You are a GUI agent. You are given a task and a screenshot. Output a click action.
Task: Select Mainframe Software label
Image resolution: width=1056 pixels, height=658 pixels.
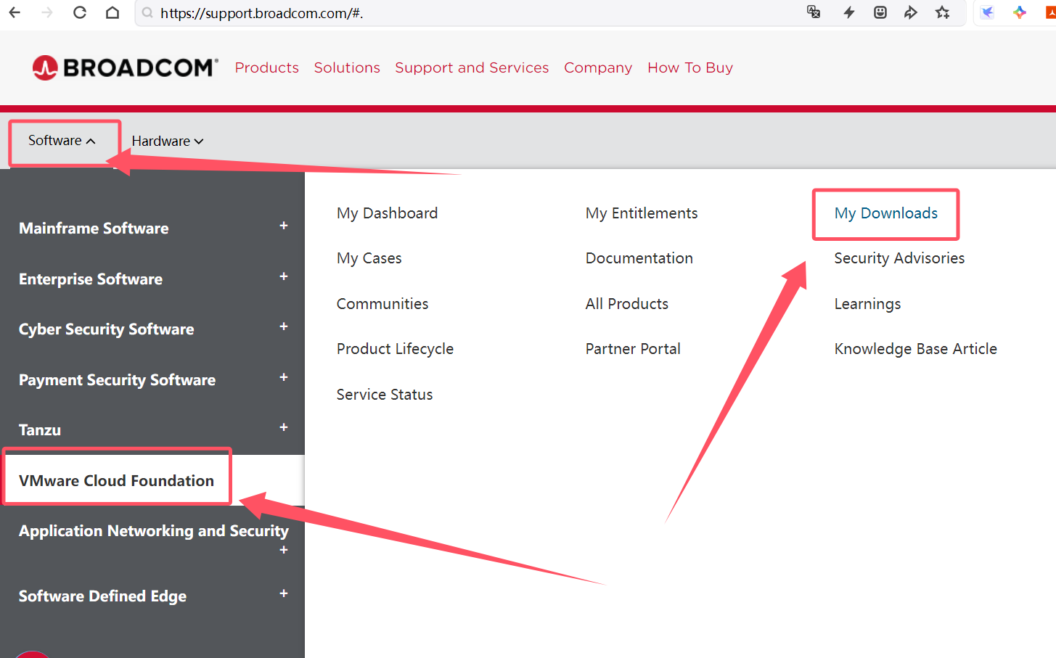point(94,229)
